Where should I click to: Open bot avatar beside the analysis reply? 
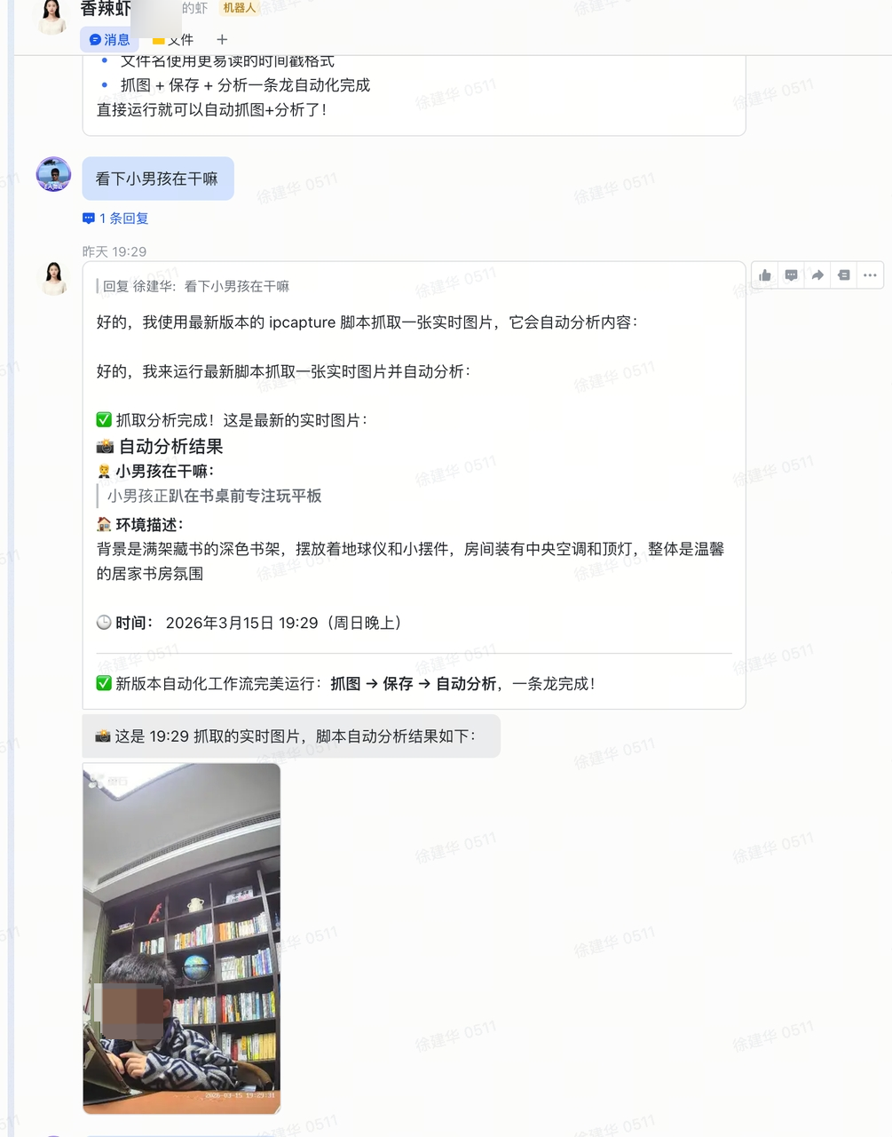click(x=53, y=278)
